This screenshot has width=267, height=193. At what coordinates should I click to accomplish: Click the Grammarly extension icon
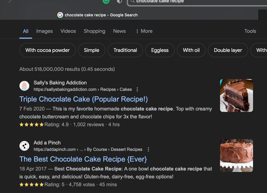pos(106,1)
